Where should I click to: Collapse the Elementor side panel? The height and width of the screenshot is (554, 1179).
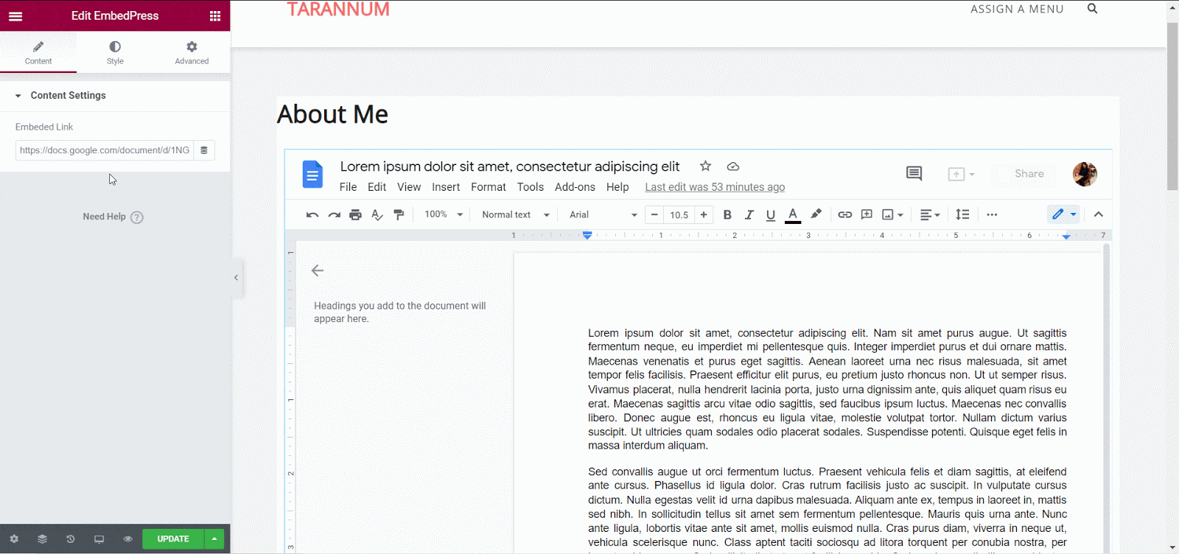point(236,278)
